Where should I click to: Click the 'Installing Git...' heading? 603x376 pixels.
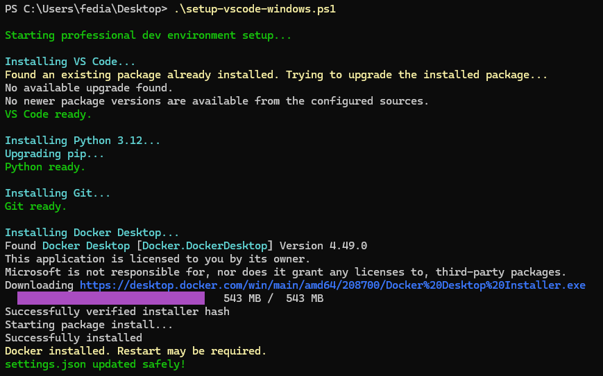pos(58,193)
